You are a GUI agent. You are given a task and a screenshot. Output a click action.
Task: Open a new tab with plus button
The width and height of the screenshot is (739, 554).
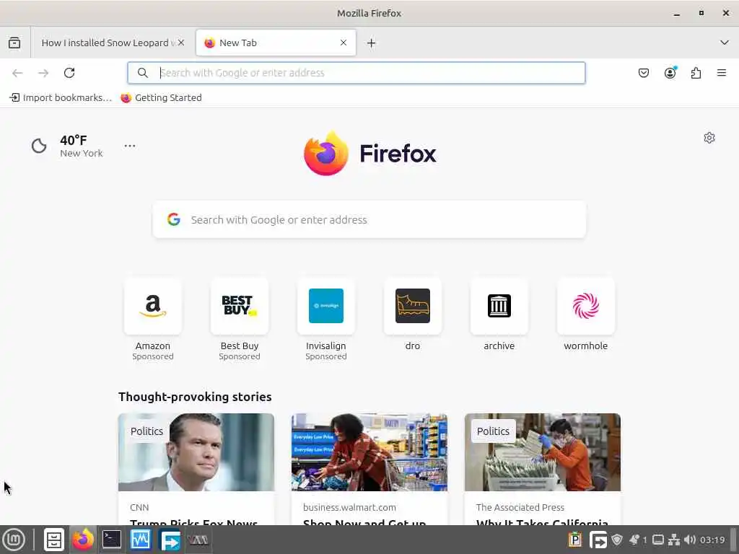pos(372,43)
